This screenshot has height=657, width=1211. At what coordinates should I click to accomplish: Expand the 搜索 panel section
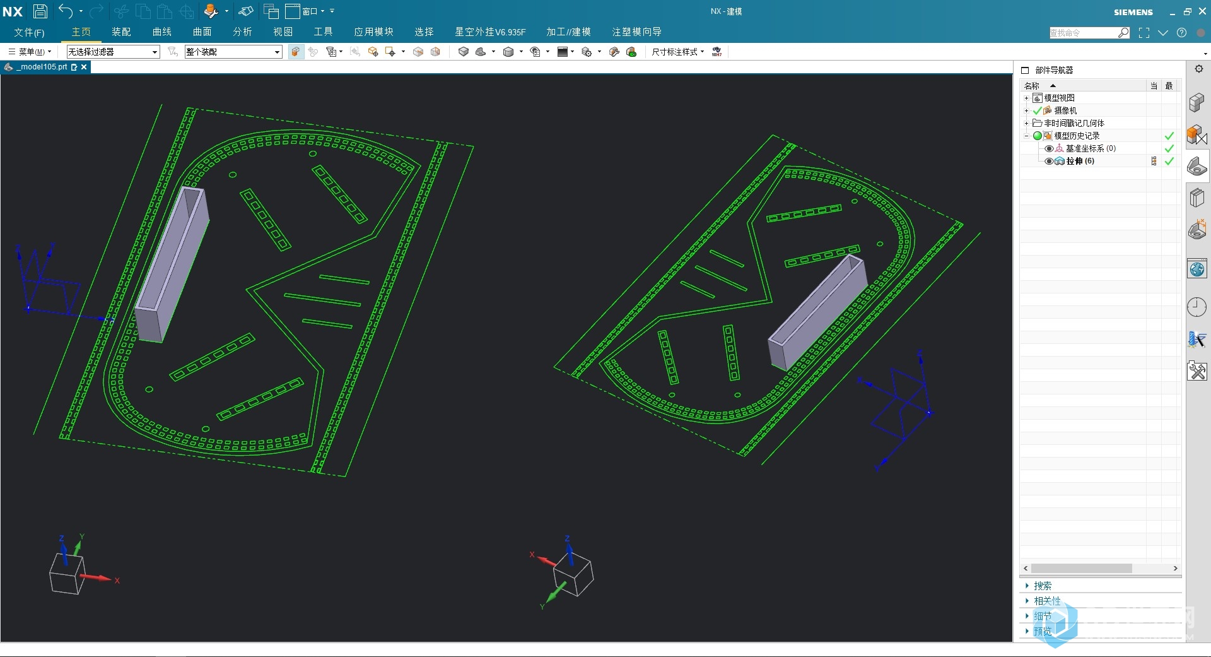point(1042,586)
